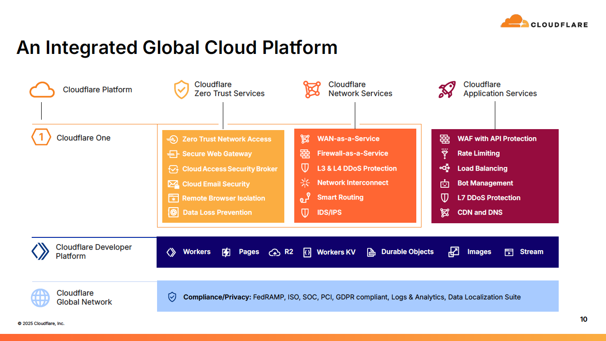Click the Network Interconnect icon
Screen dimensions: 606x341
305,183
